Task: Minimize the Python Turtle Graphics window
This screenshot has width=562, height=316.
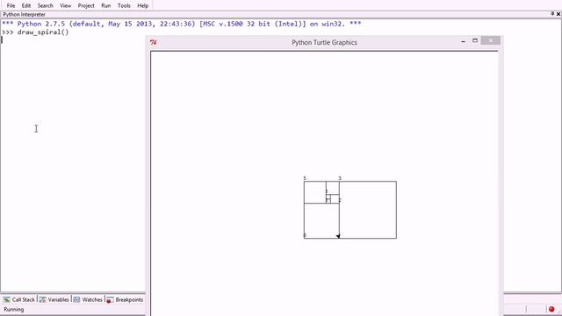Action: (463, 41)
